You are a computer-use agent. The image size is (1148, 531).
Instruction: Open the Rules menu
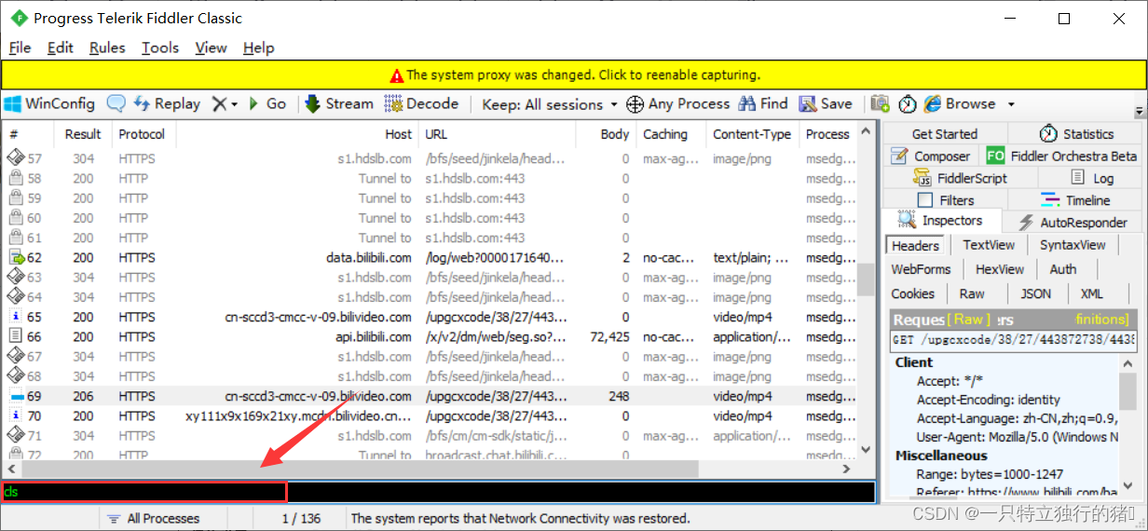[x=107, y=48]
